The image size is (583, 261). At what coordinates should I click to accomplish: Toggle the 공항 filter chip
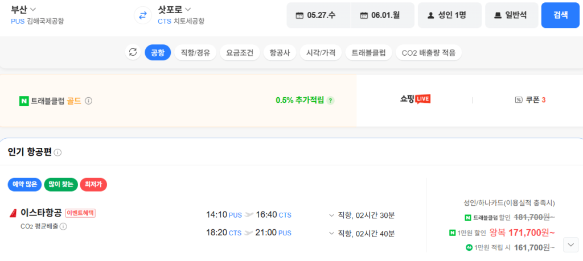158,53
